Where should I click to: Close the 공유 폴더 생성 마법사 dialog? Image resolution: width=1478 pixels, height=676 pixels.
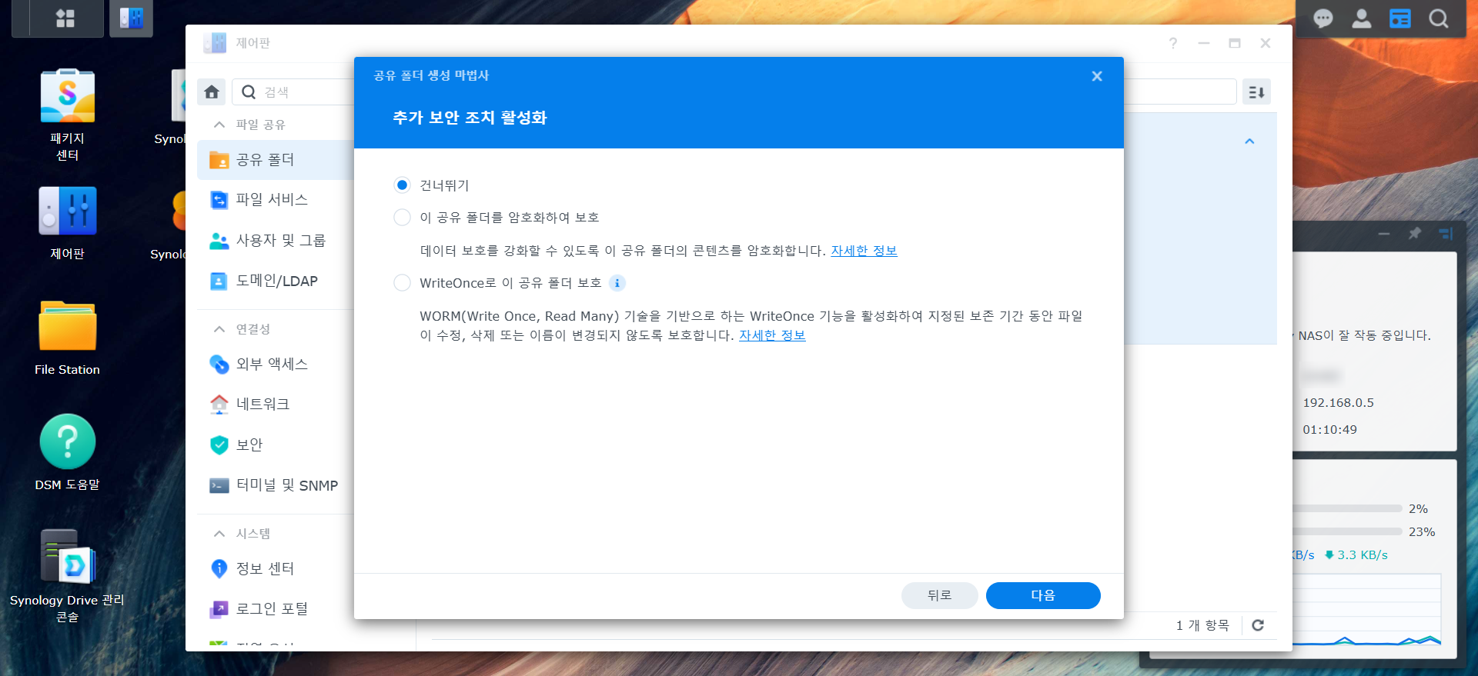point(1097,76)
